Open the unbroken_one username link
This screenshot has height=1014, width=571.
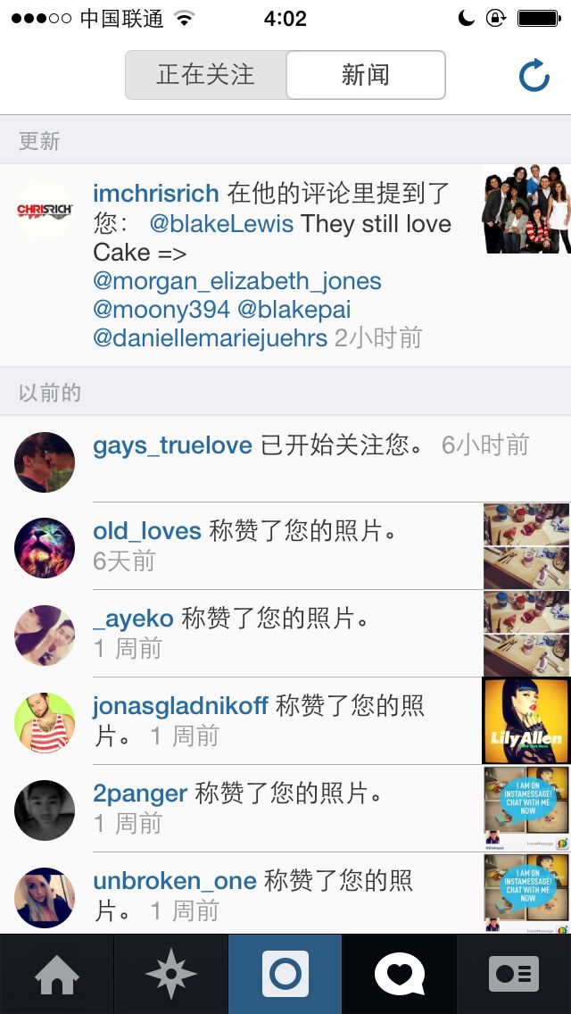pyautogui.click(x=175, y=881)
